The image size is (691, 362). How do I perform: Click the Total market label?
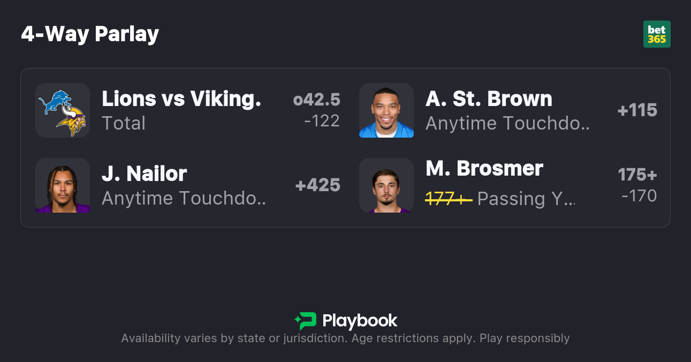pos(124,123)
